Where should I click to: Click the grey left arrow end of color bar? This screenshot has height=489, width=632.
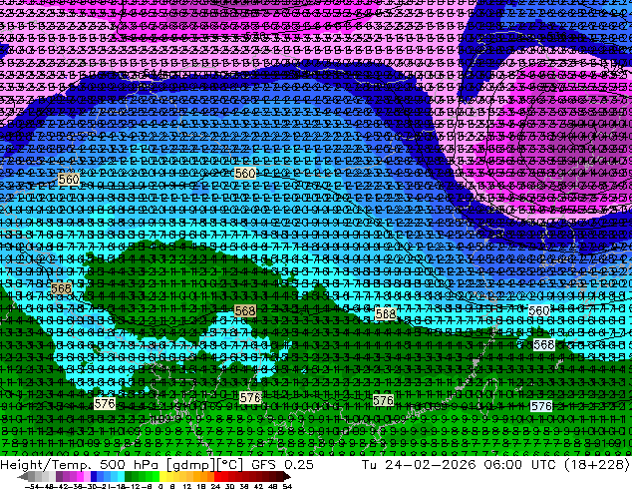pos(23,477)
